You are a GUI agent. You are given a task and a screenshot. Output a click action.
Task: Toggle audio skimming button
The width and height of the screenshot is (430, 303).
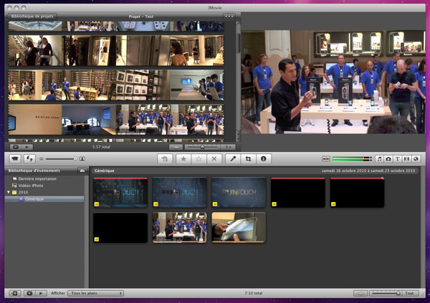click(326, 159)
